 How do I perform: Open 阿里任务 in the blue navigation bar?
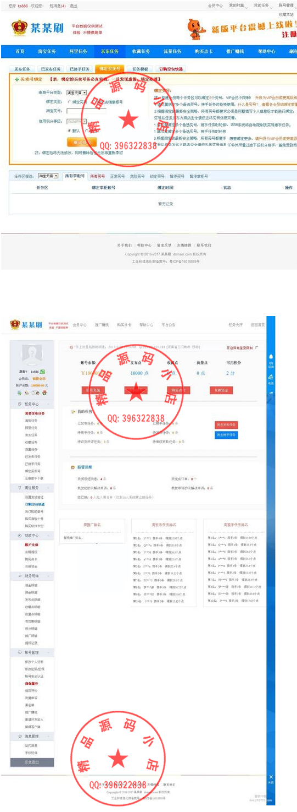point(78,51)
